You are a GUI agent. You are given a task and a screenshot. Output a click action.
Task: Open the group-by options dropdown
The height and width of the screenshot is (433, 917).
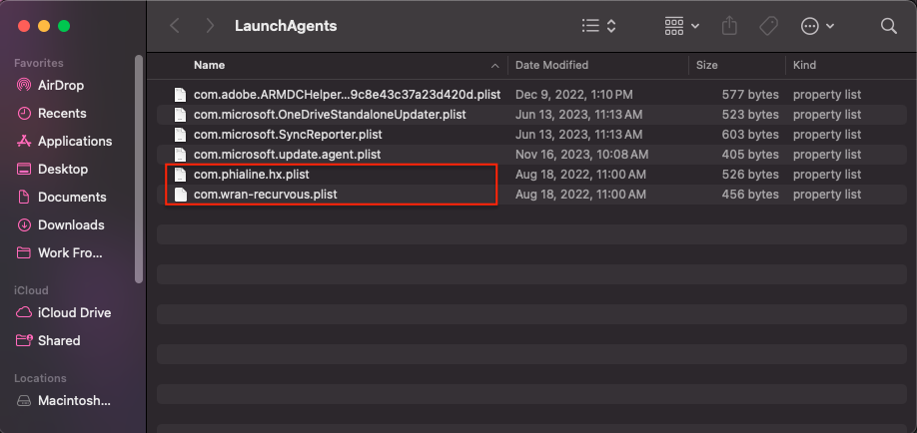click(x=681, y=25)
